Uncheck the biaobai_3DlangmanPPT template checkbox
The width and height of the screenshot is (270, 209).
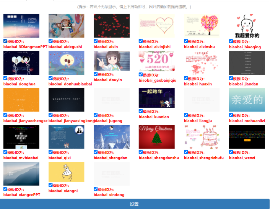point(5,41)
